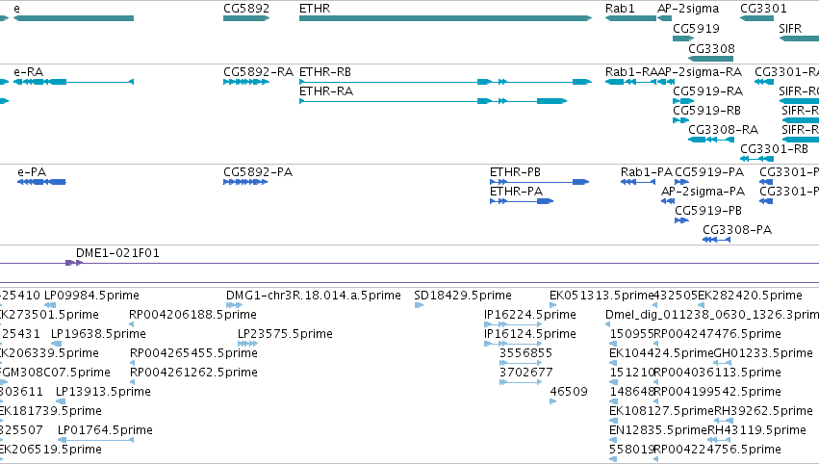Screen dimensions: 819x464
Task: Open the AP-2sigma gene label
Action: tap(688, 9)
